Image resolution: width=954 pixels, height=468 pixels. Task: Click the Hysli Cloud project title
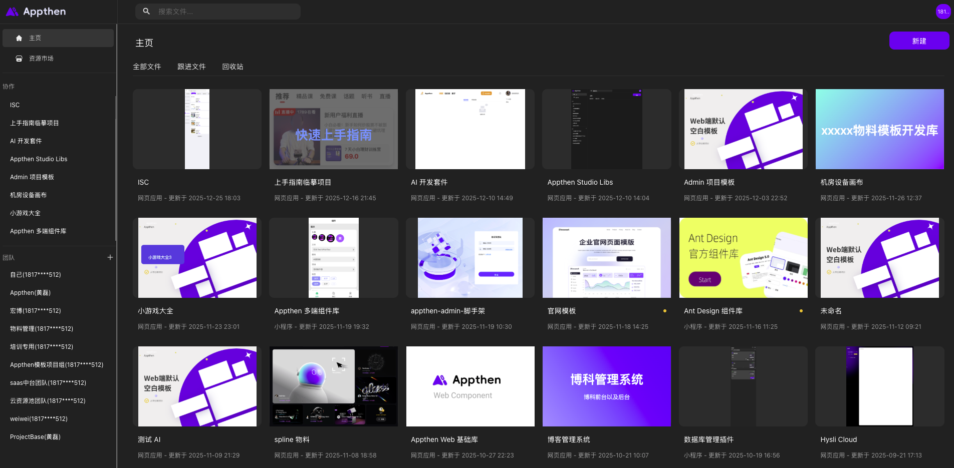(839, 439)
